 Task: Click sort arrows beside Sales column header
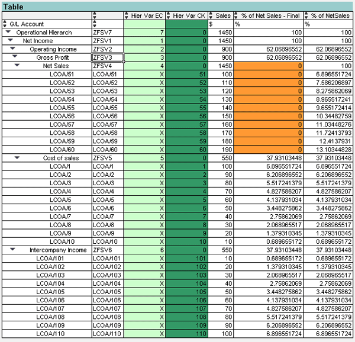click(x=211, y=15)
